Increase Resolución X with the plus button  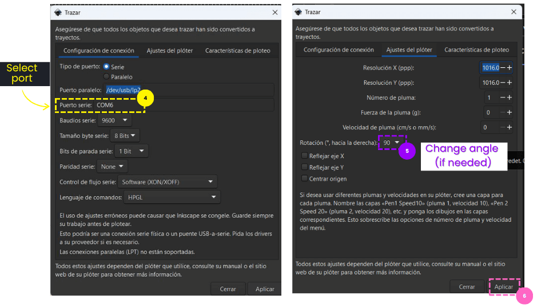coord(509,68)
